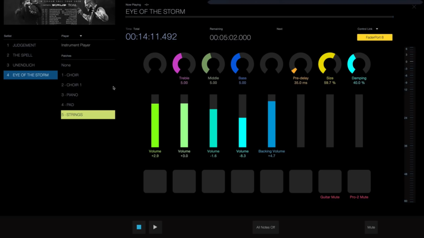The image size is (424, 238).
Task: Click the Treble 5.00 value
Action: (184, 83)
